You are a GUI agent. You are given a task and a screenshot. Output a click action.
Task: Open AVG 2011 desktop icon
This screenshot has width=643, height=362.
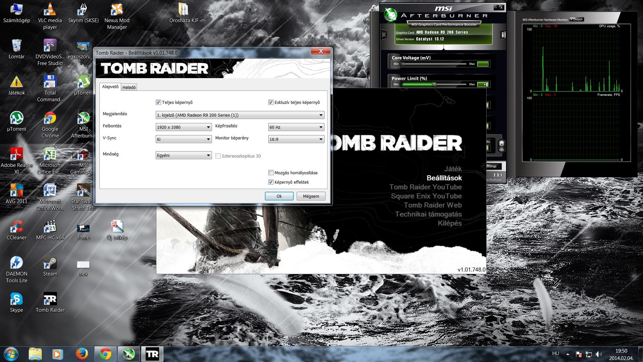pos(16,194)
